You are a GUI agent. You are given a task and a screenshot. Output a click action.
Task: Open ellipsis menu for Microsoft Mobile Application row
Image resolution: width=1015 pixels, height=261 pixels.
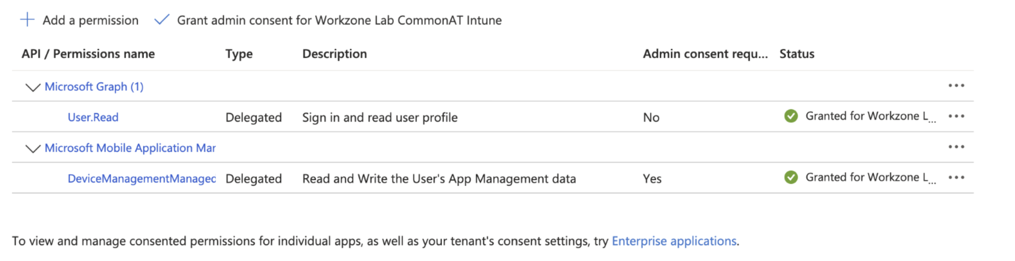(x=956, y=147)
